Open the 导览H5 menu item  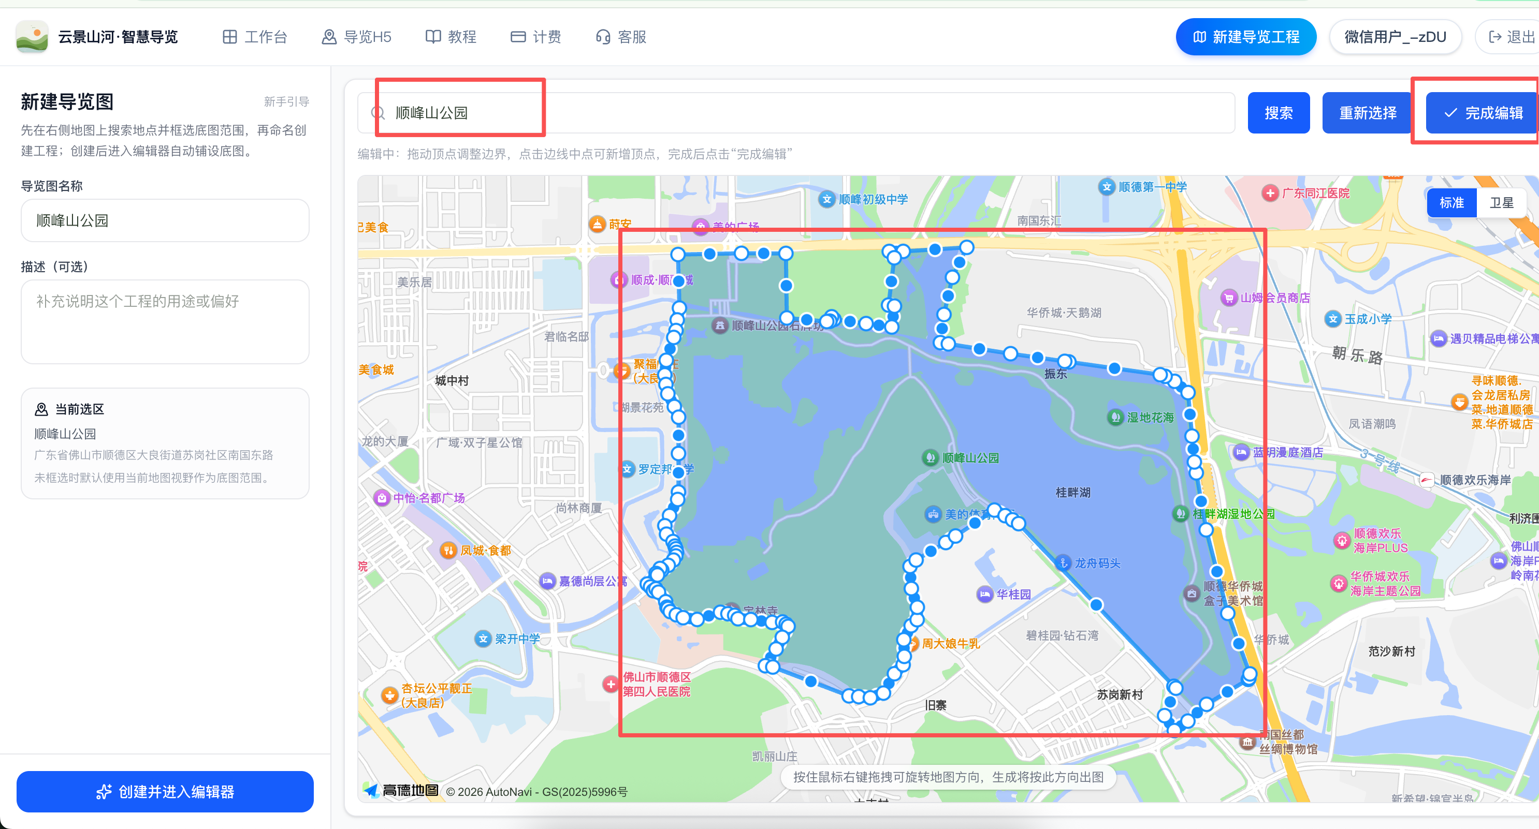click(x=356, y=37)
